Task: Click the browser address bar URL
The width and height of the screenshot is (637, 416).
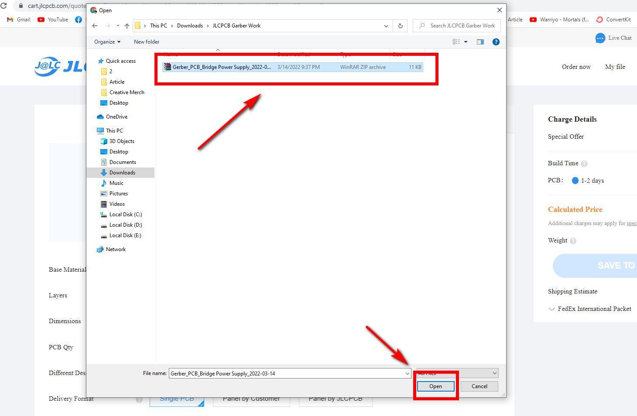Action: tap(57, 6)
